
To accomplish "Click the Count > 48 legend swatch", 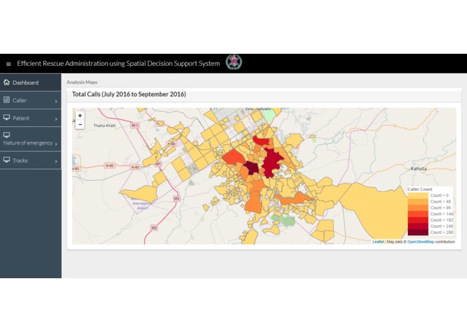I will (418, 202).
